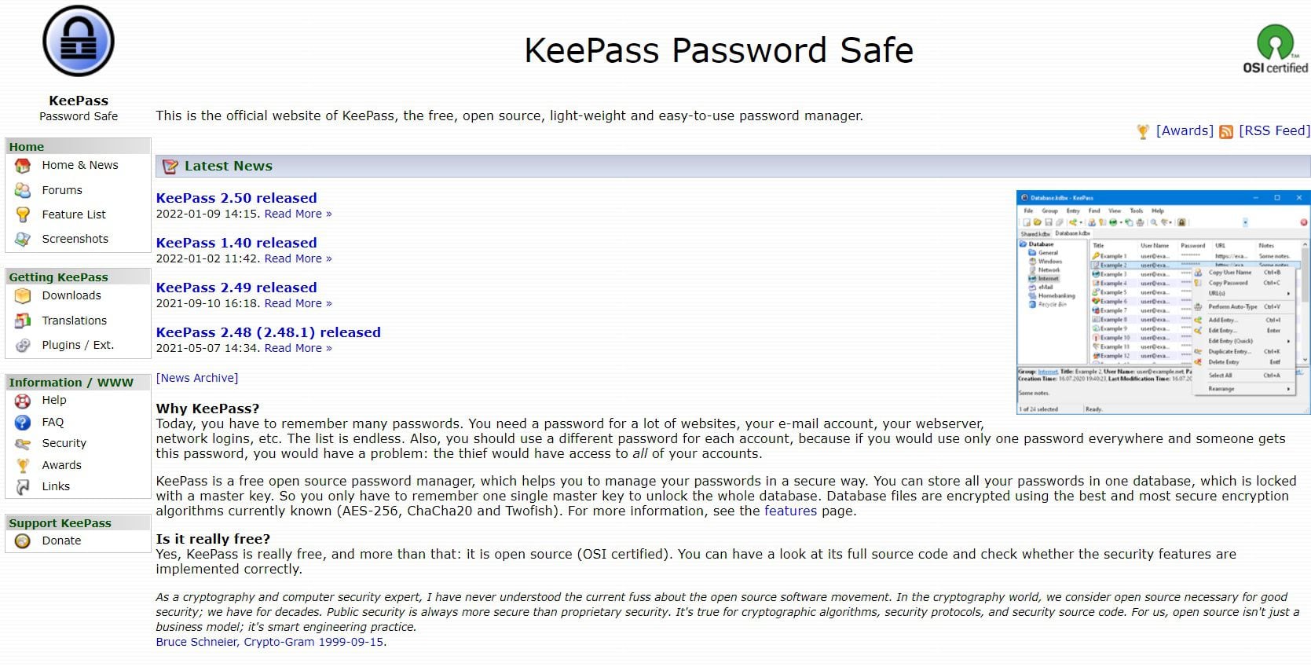The height and width of the screenshot is (667, 1311).
Task: Click the Feature List lightbulb icon
Action: 23,214
